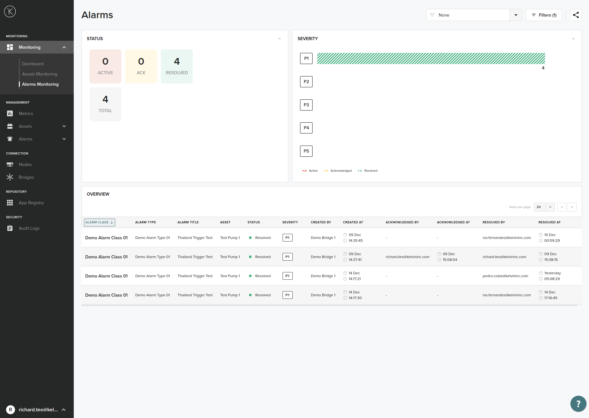Select Dashboard under Monitoring
Image resolution: width=589 pixels, height=418 pixels.
pyautogui.click(x=33, y=64)
